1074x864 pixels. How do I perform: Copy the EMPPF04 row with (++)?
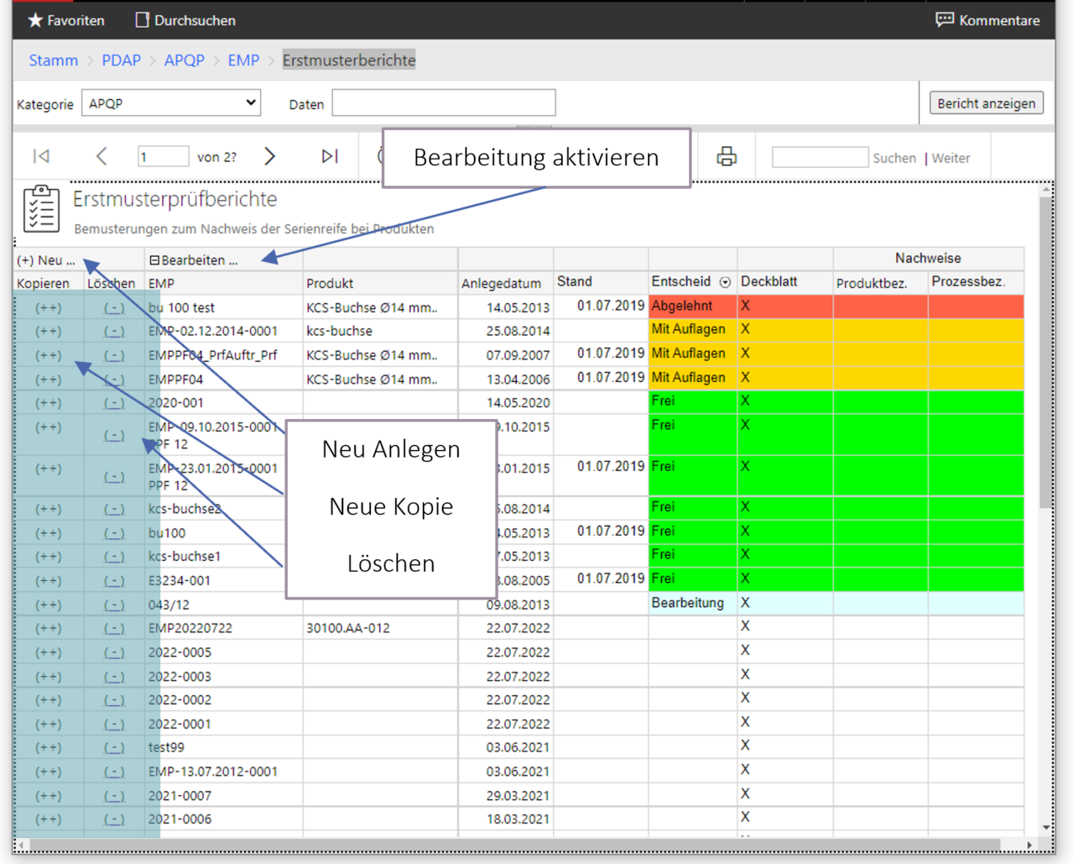48,380
